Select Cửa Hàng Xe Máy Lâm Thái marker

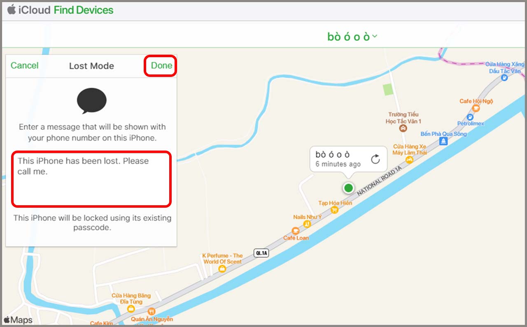point(409,160)
